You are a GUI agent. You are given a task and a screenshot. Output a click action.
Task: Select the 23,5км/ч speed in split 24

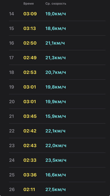[x=56, y=160]
